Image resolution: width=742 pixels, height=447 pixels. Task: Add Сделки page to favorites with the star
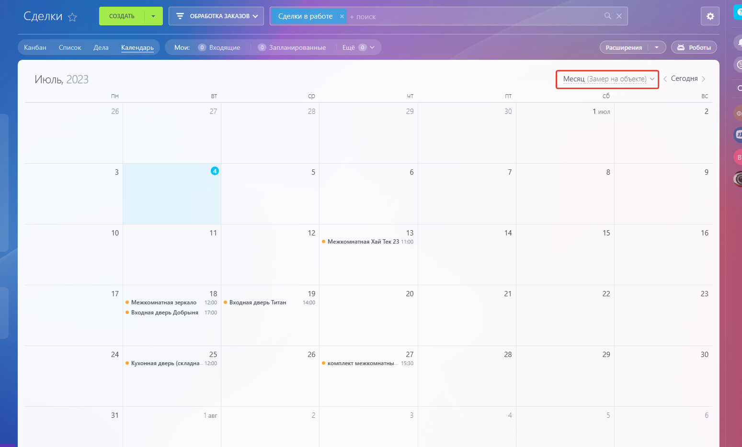[x=72, y=17]
